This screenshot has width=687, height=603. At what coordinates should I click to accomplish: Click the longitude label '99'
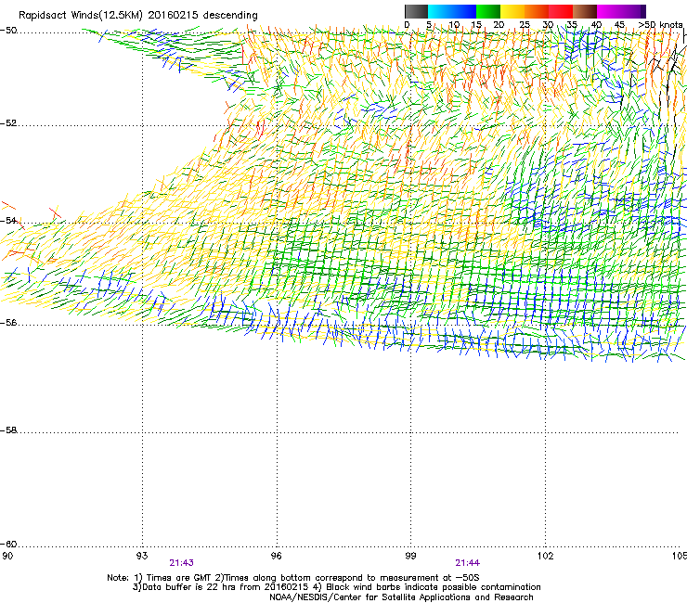[x=410, y=556]
